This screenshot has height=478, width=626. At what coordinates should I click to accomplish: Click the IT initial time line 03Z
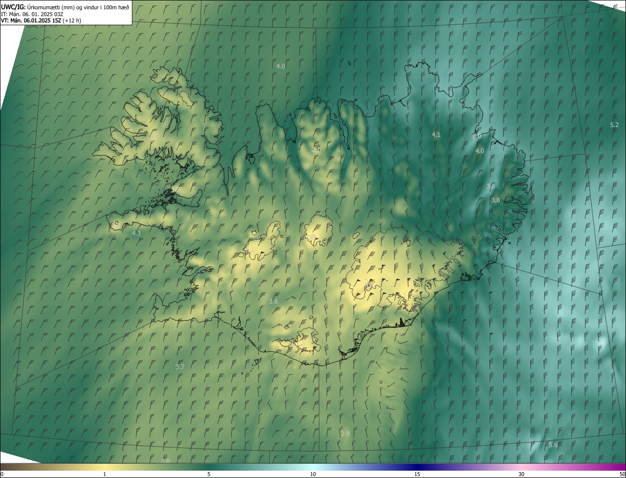[32, 14]
